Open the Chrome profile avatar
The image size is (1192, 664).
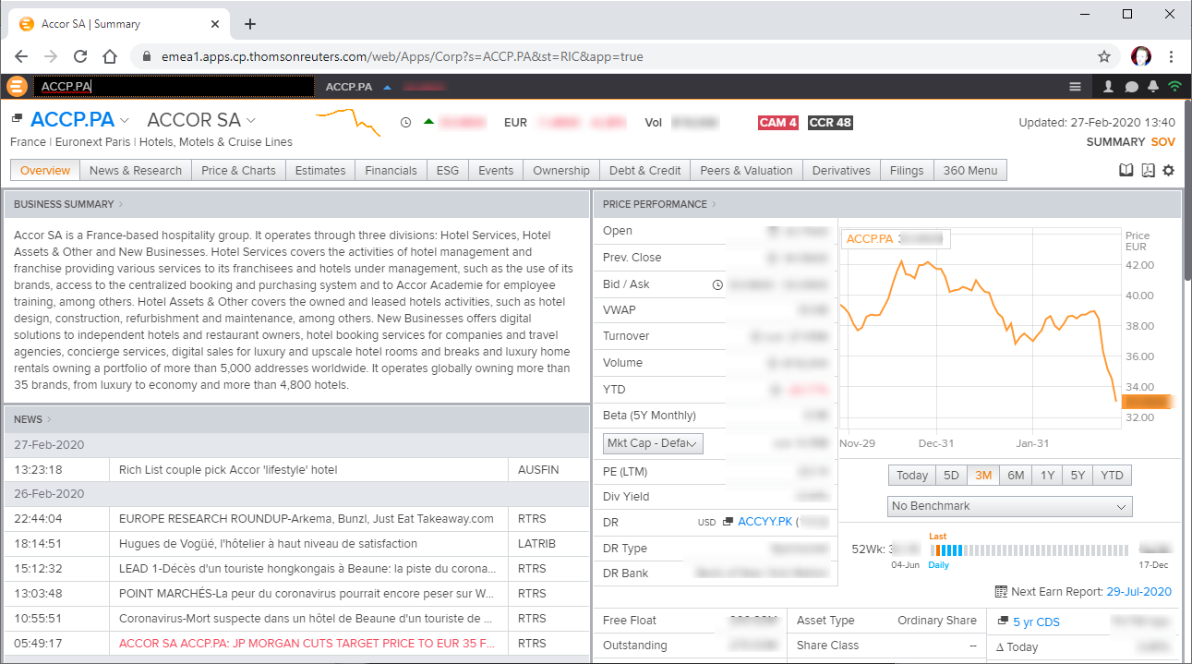[1141, 56]
